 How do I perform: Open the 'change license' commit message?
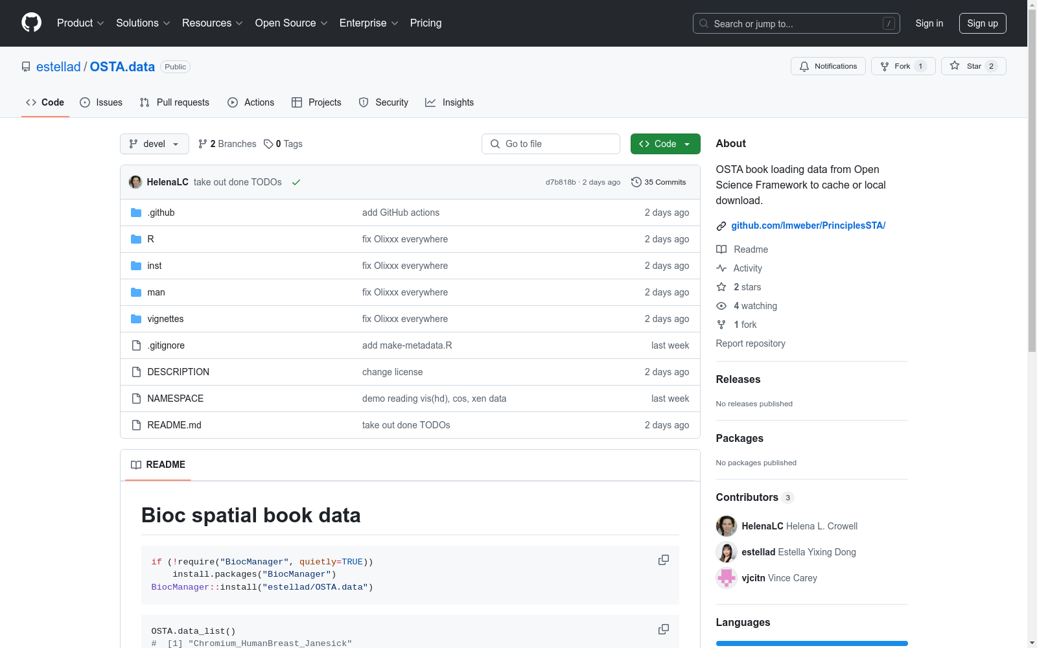(x=392, y=372)
